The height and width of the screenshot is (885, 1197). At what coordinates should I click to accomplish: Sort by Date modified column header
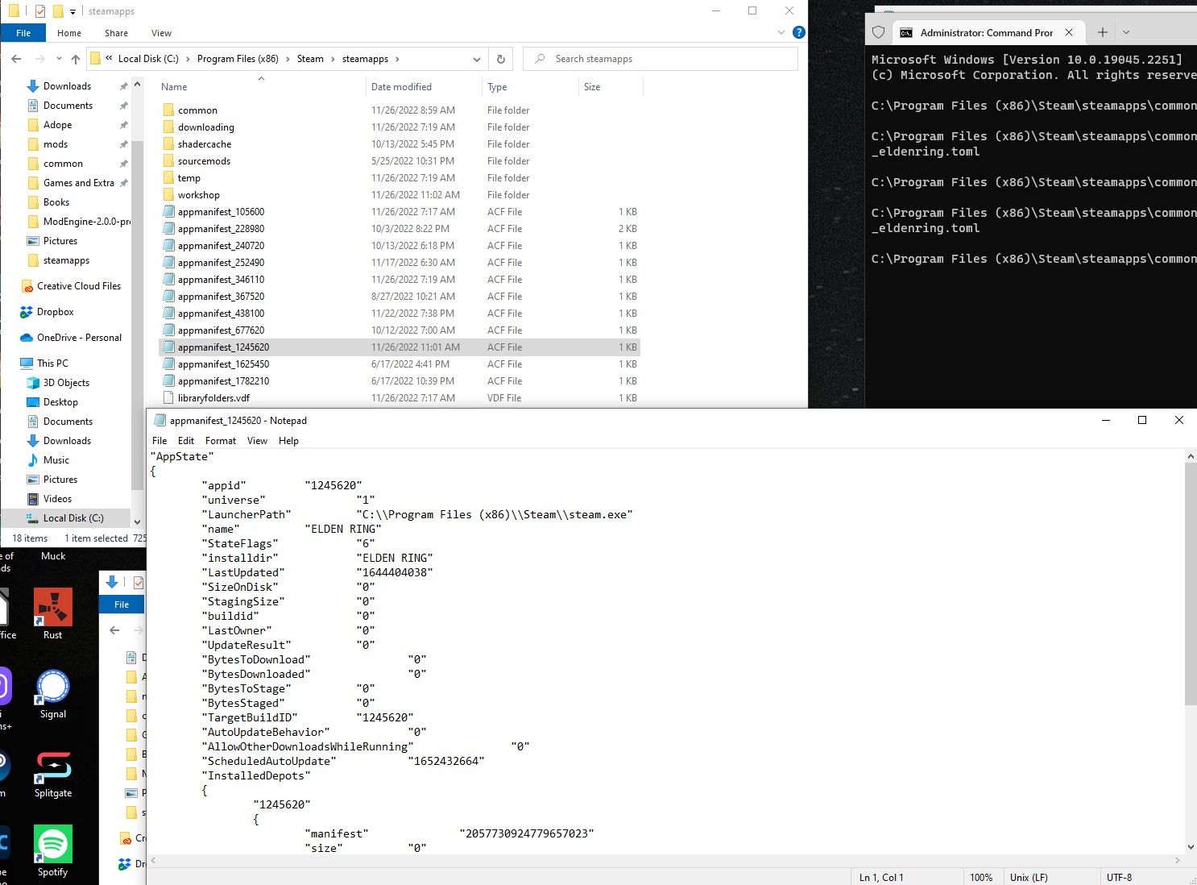click(x=401, y=87)
